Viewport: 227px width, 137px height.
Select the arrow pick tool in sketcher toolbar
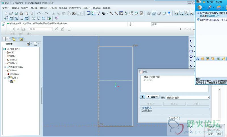coord(191,41)
